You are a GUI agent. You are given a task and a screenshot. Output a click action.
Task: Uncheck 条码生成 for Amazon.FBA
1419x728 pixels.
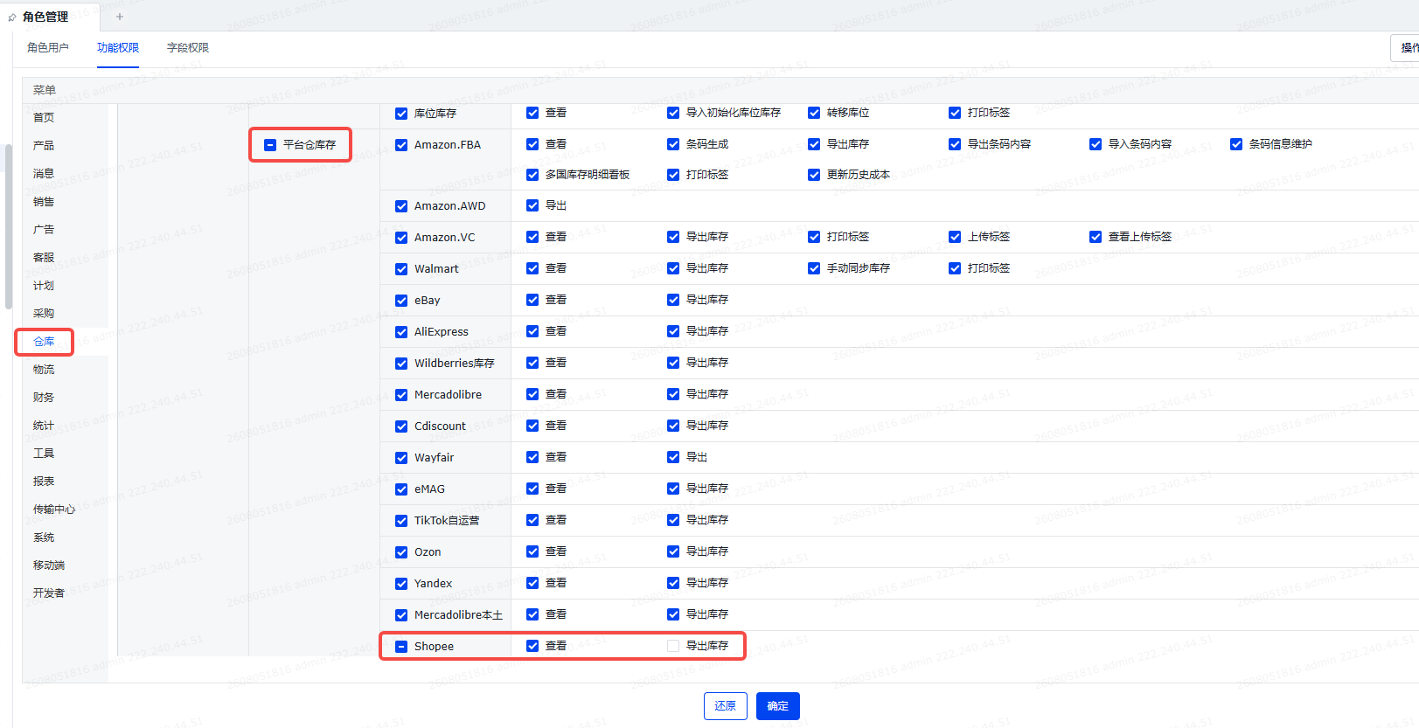click(673, 144)
